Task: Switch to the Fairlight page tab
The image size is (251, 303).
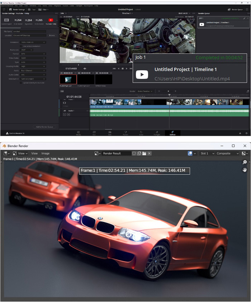Action: pos(157,133)
